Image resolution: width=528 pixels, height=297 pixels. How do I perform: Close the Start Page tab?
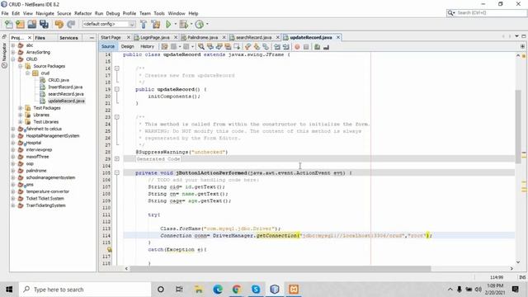pyautogui.click(x=129, y=37)
